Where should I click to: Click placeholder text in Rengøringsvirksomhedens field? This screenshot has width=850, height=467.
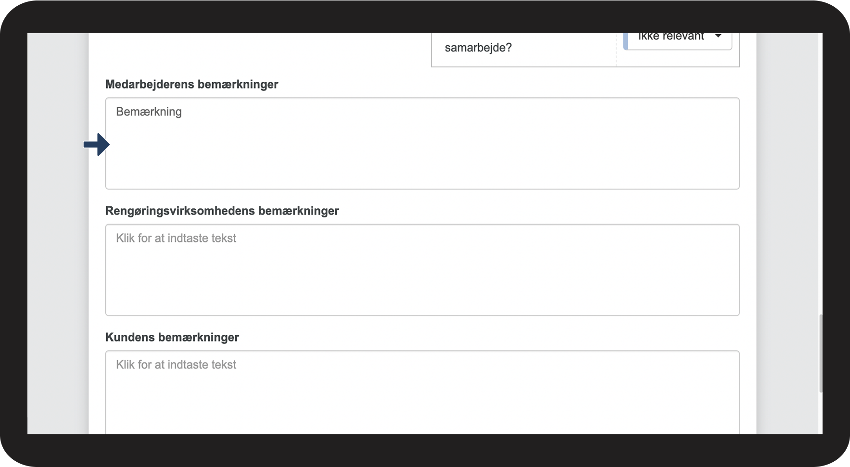tap(176, 239)
